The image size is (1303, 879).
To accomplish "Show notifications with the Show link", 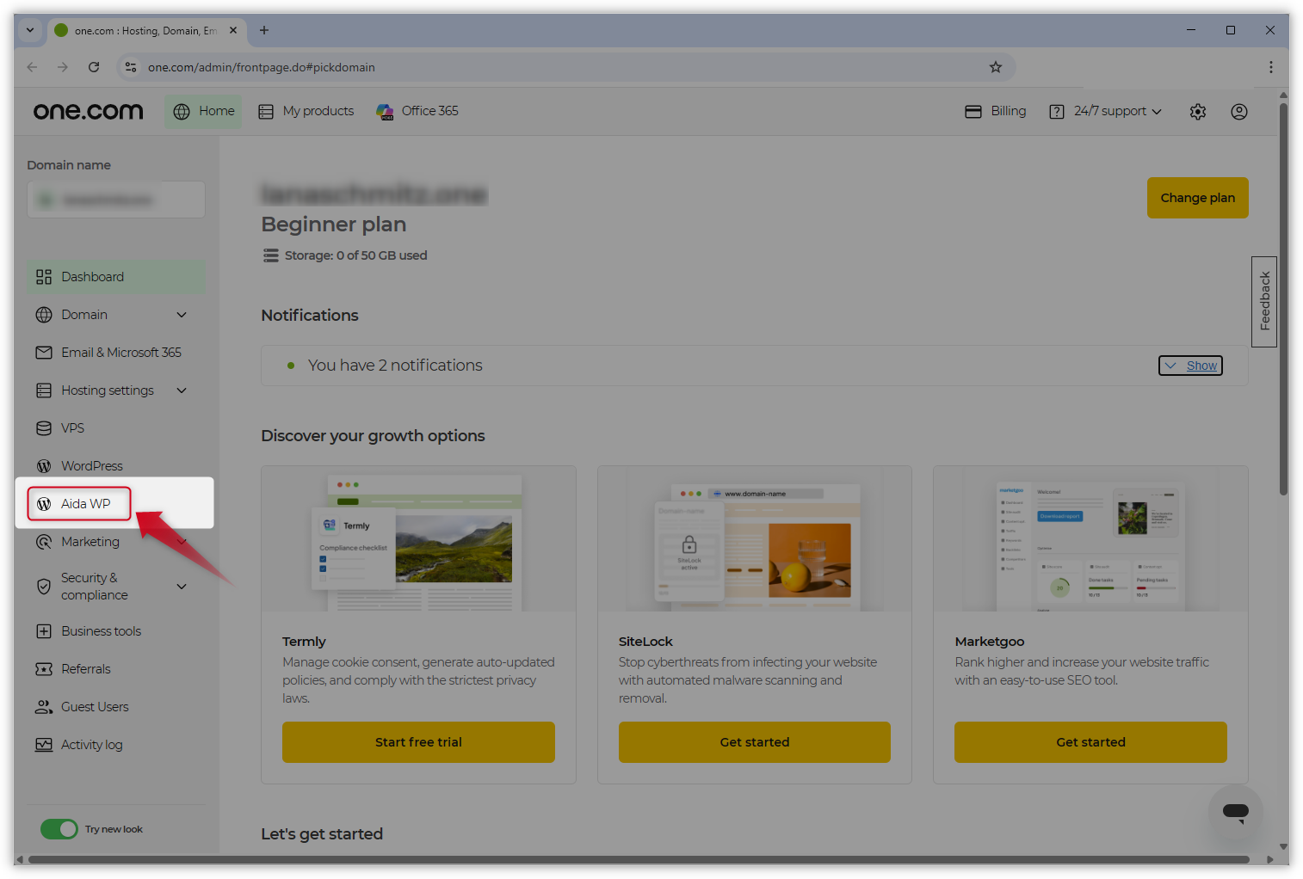I will [x=1191, y=366].
